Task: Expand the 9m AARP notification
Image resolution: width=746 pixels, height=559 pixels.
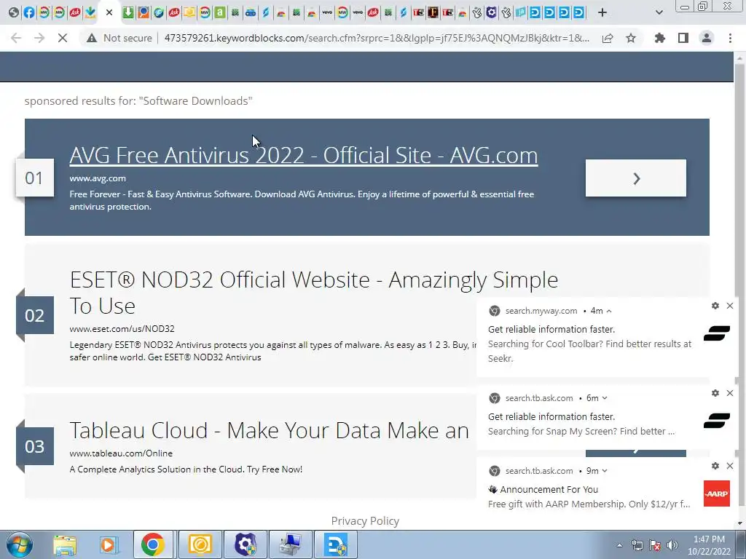Action: coord(605,471)
